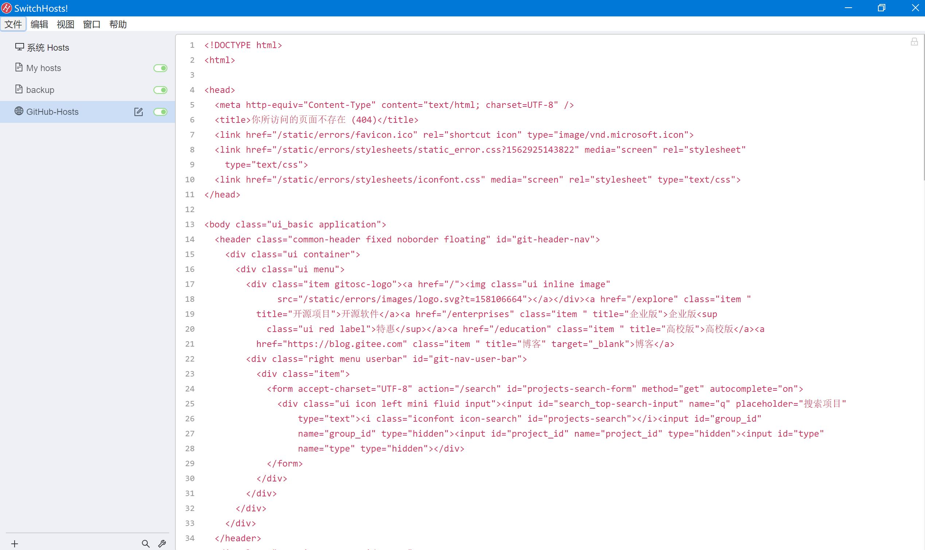Image resolution: width=925 pixels, height=550 pixels.
Task: Disable the backup toggle
Action: [x=160, y=90]
